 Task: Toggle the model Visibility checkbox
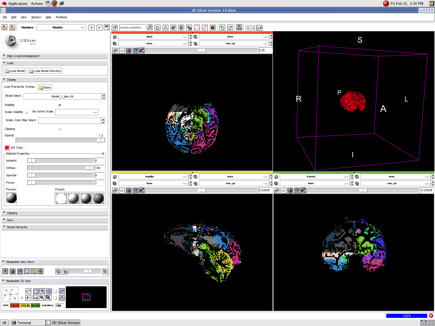point(60,105)
